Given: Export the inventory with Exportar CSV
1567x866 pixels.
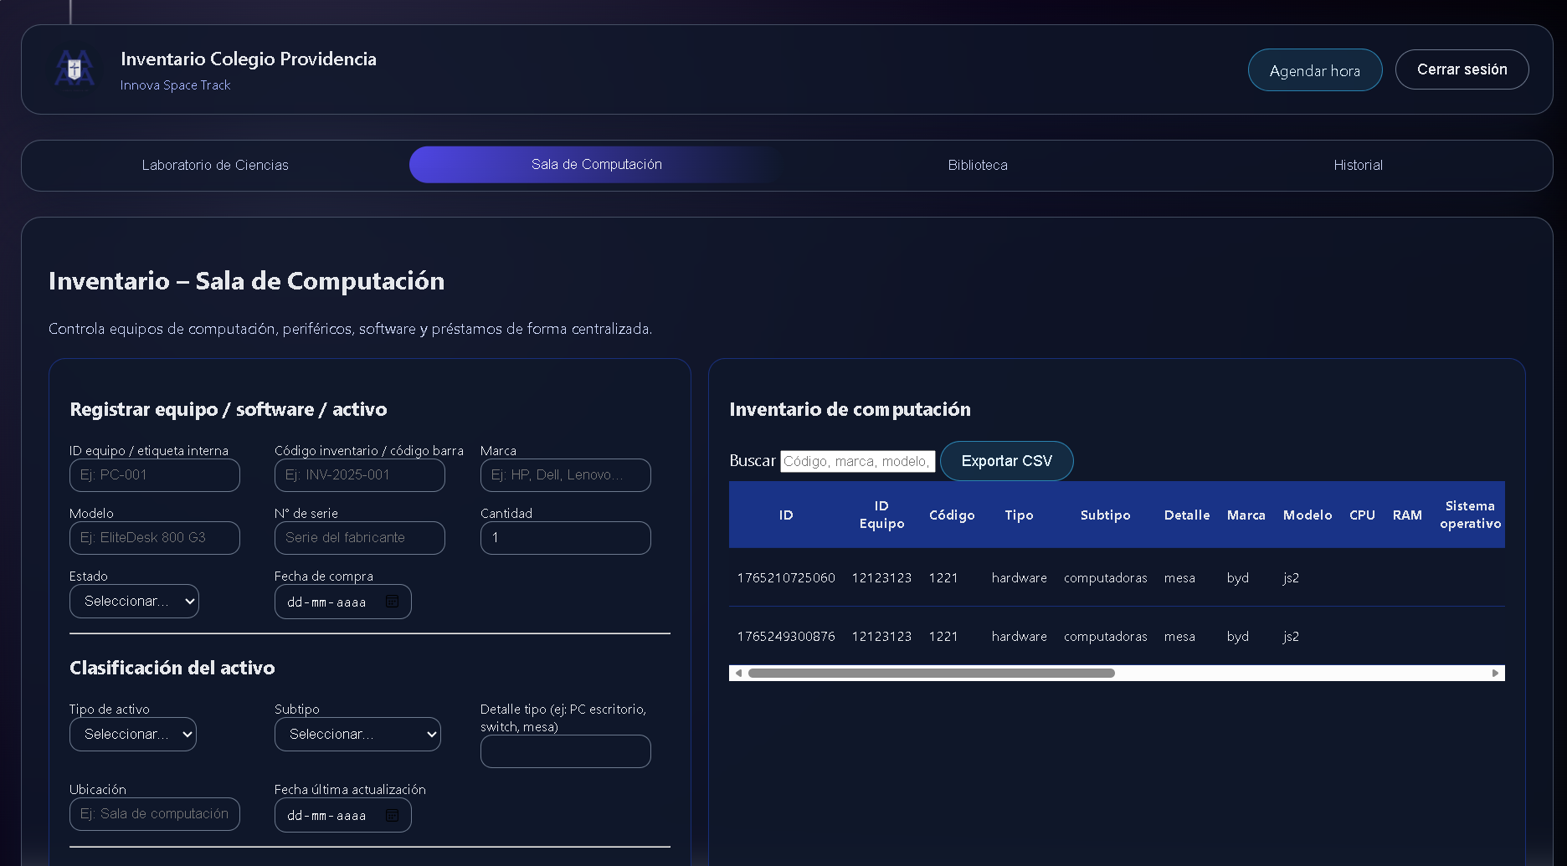Looking at the screenshot, I should (1006, 460).
